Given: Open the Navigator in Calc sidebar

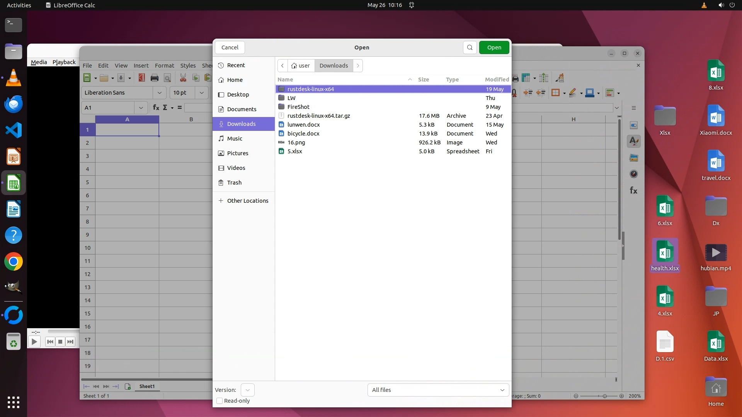Looking at the screenshot, I should click(634, 174).
